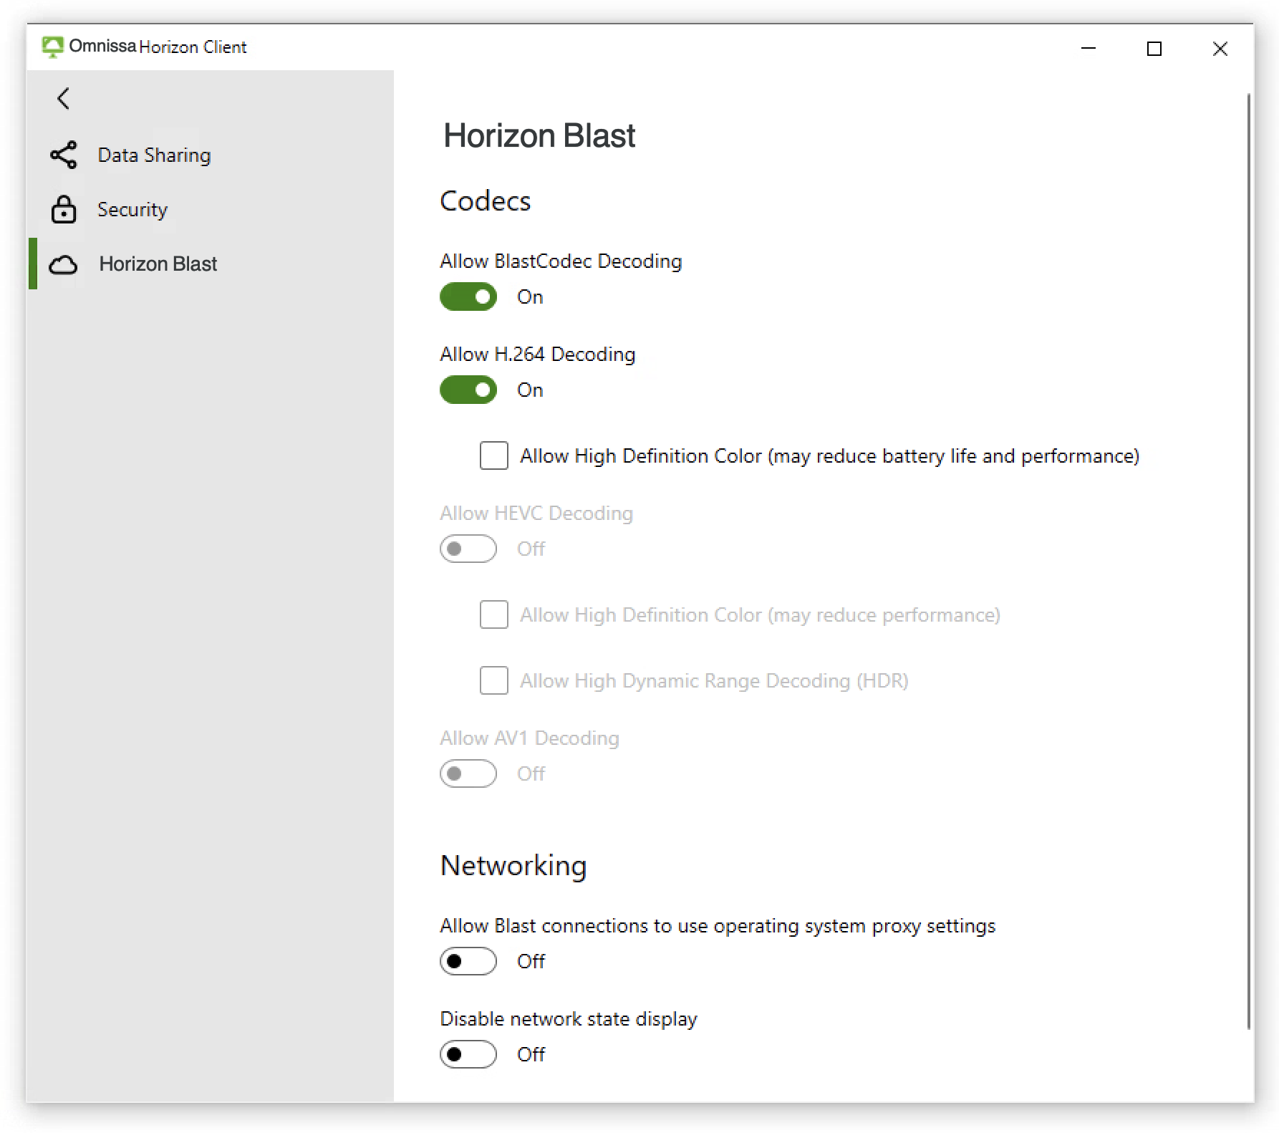
Task: Open the Data Sharing settings page
Action: pos(154,155)
